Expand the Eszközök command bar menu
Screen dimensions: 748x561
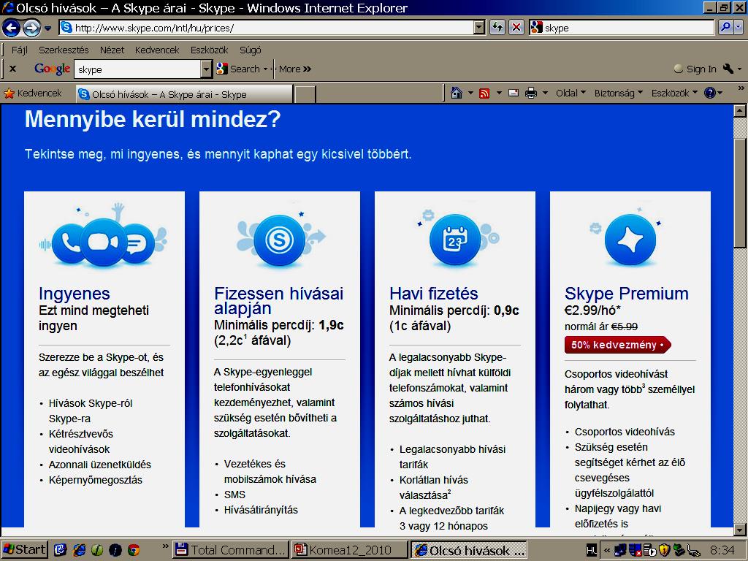point(674,93)
